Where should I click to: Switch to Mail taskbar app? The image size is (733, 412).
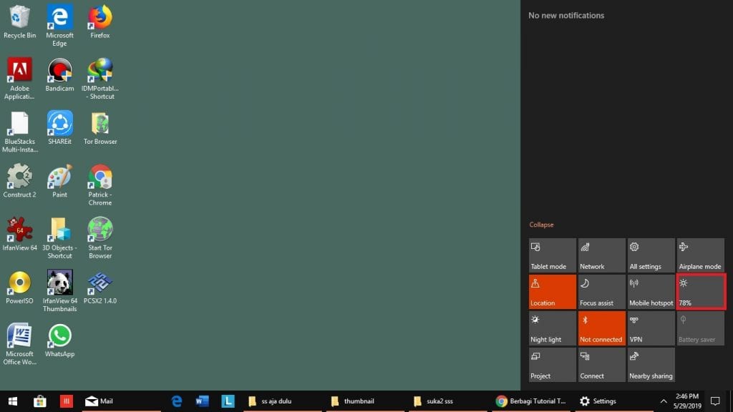tap(121, 401)
